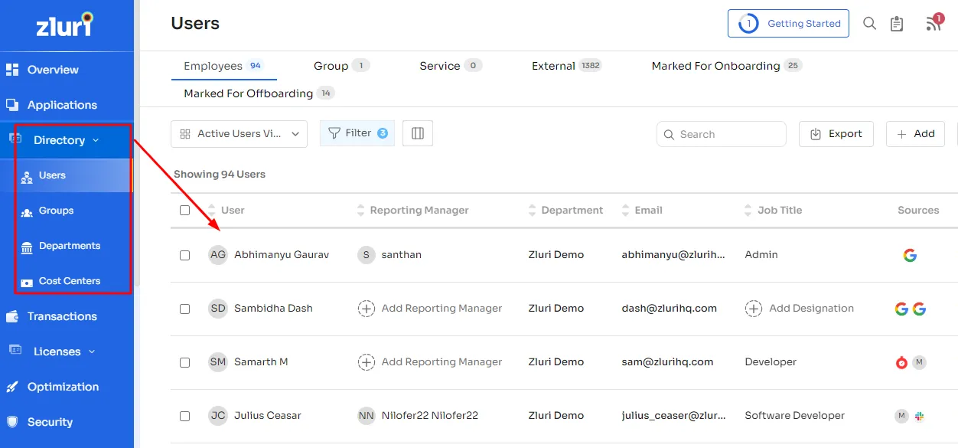This screenshot has height=448, width=958.
Task: Click email sam@zlurihq.com
Action: tap(667, 362)
